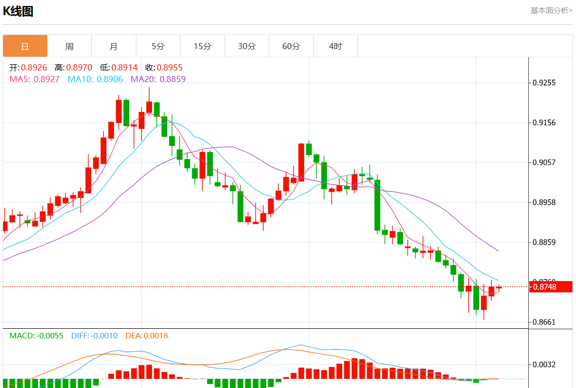This screenshot has width=576, height=388.
Task: Open the 30分 interval tab
Action: [247, 46]
